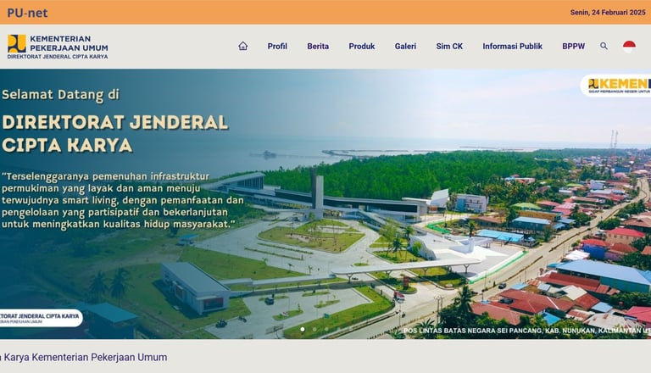Click the PU-net title link
The image size is (651, 373).
[x=27, y=13]
